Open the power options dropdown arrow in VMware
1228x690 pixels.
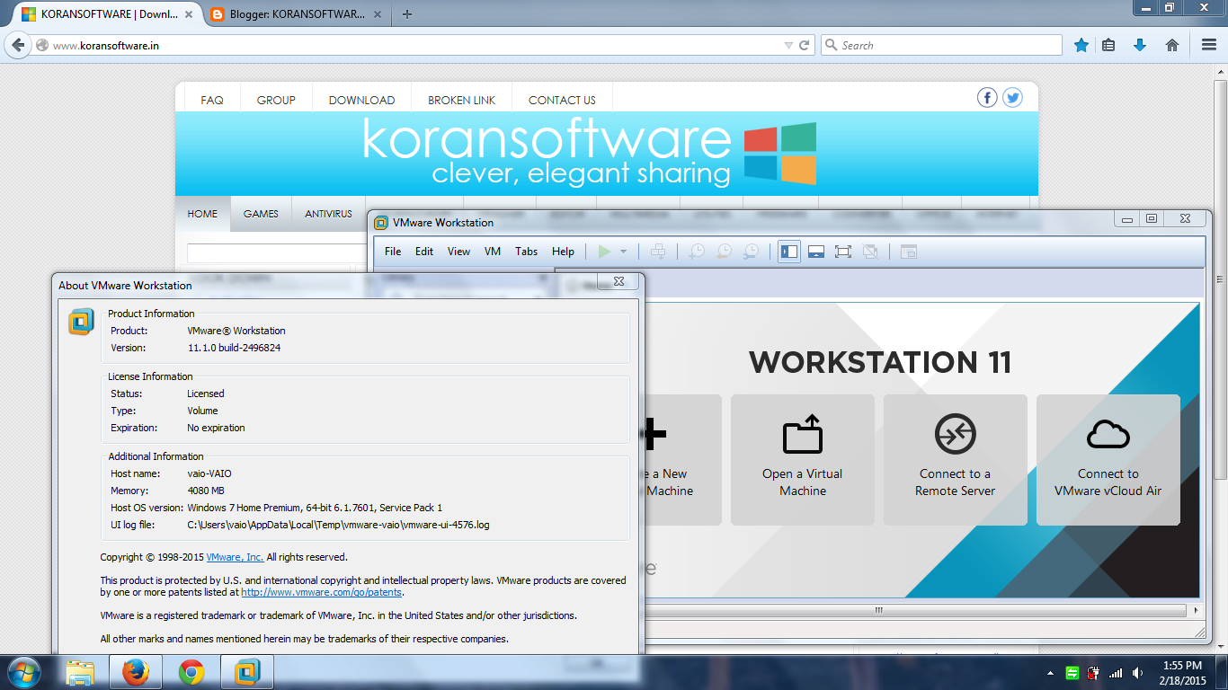(624, 252)
